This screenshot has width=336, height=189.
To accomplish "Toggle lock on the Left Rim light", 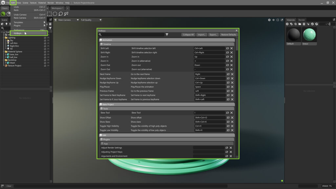I will click(45, 43).
